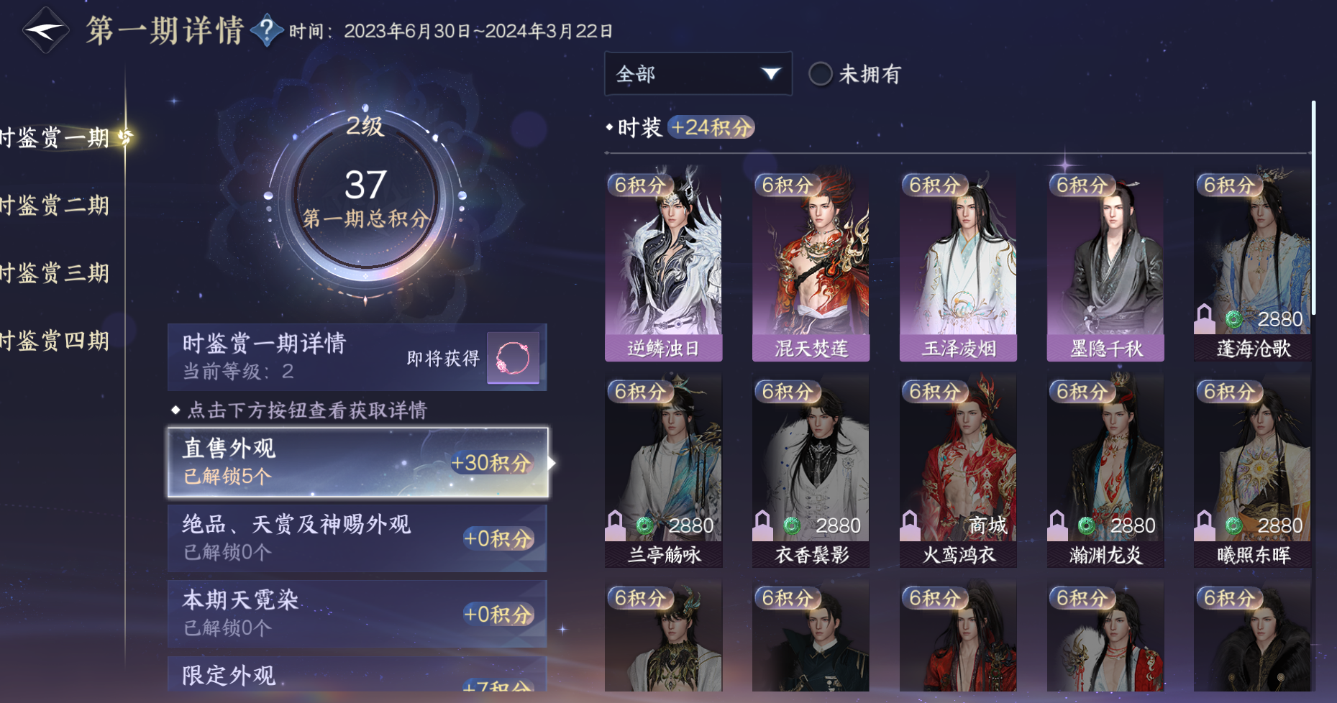This screenshot has width=1337, height=703.
Task: Select the 混天焚莲 outfit thumbnail
Action: tap(811, 266)
